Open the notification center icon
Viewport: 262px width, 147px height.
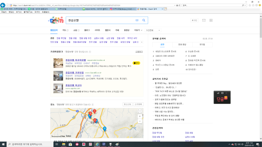[258, 144]
